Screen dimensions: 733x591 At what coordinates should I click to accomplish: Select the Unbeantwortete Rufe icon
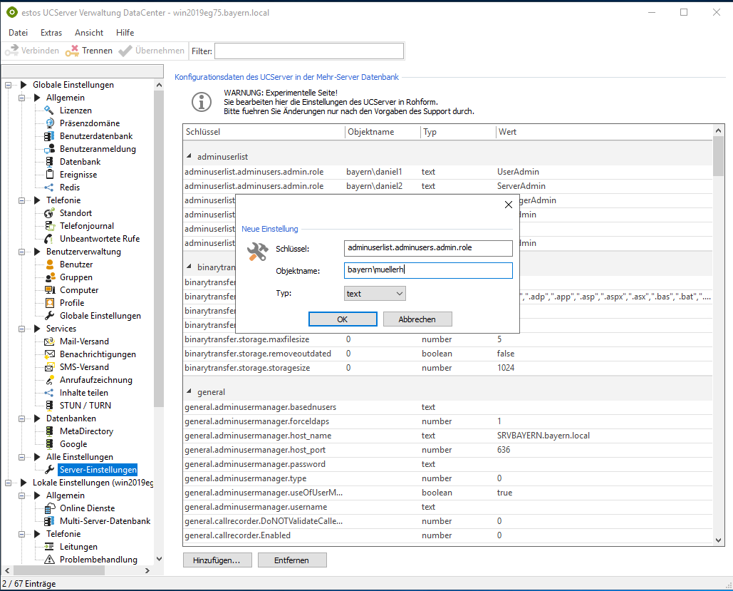(49, 239)
